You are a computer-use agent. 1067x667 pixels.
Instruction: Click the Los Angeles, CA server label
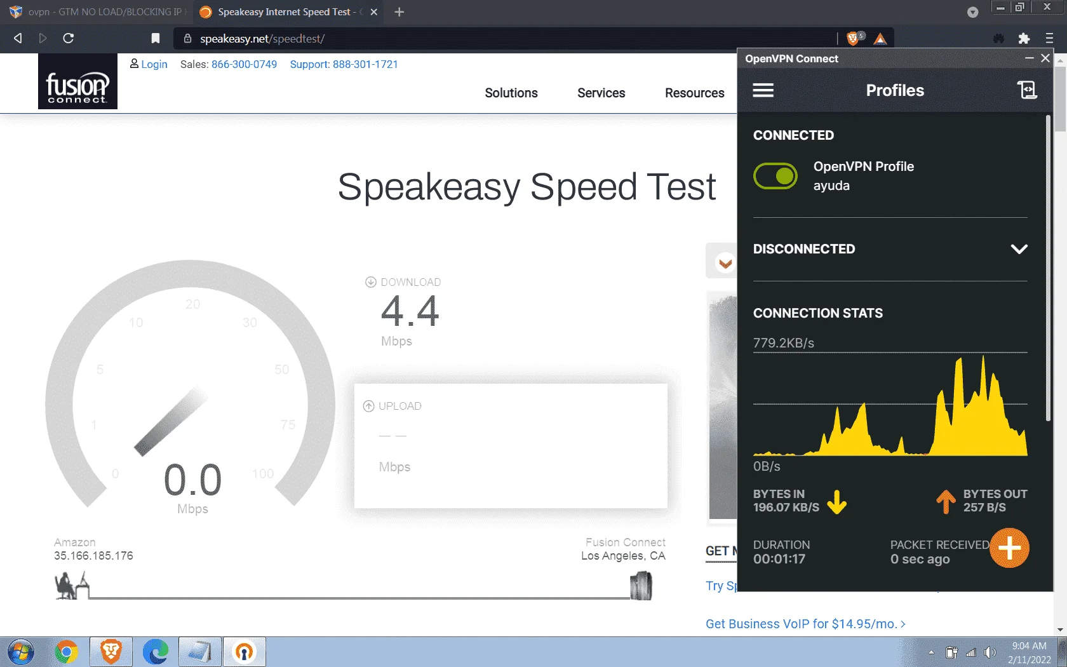623,556
